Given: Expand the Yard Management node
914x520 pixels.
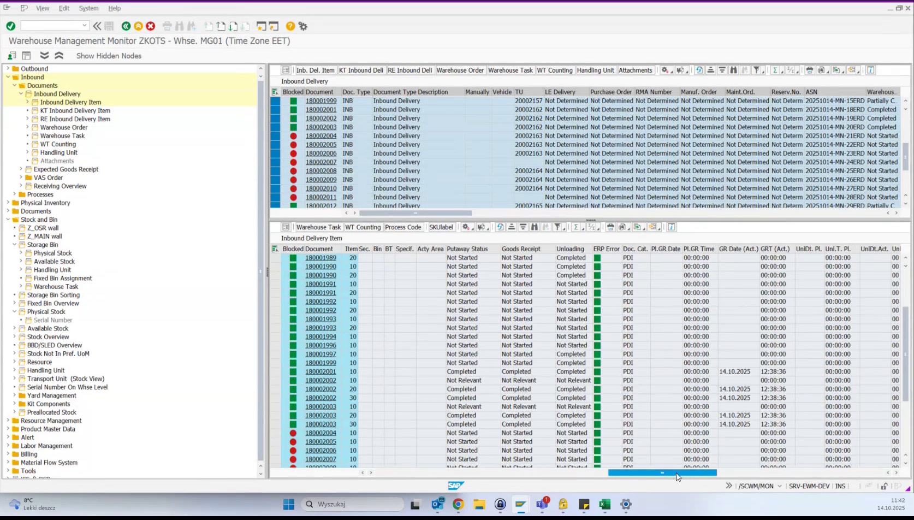Looking at the screenshot, I should click(x=15, y=395).
